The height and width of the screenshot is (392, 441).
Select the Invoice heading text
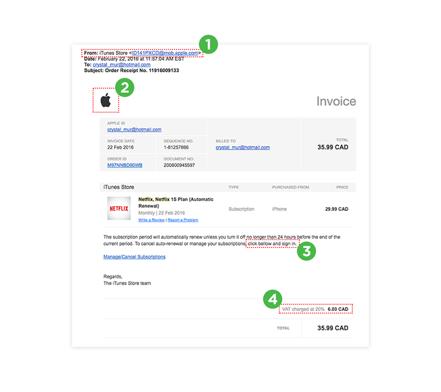click(336, 101)
